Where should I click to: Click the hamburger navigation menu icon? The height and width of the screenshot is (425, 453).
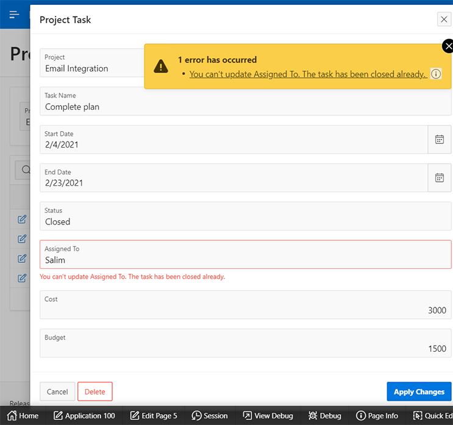(14, 15)
